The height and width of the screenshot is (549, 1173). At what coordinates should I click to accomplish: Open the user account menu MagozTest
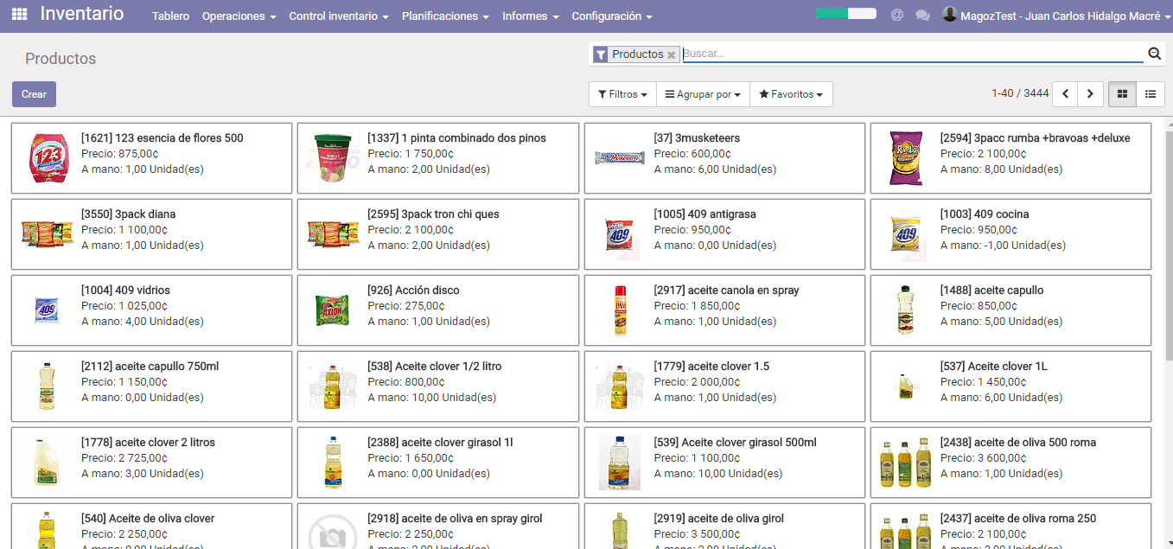click(1056, 16)
